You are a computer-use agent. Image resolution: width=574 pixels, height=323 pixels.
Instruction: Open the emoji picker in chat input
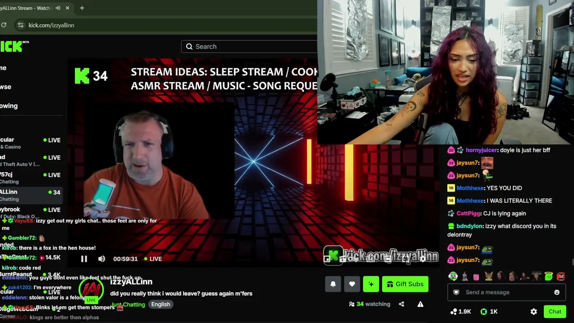tap(557, 292)
